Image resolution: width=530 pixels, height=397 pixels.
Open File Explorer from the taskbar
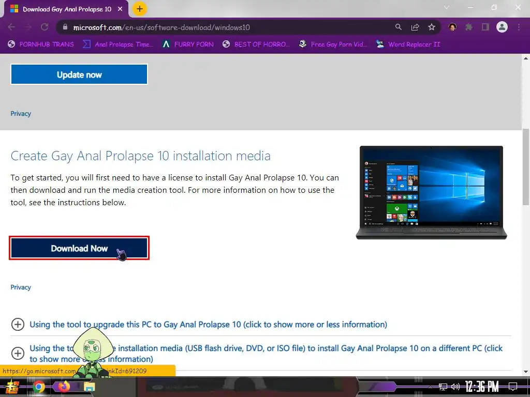point(89,387)
